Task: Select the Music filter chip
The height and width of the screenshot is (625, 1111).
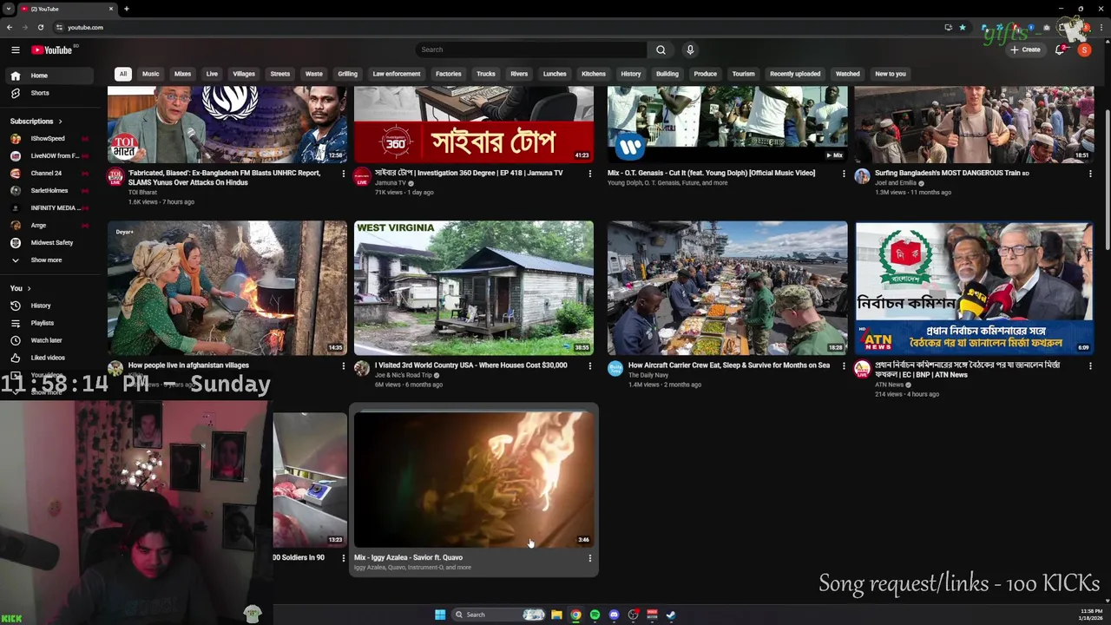Action: pyautogui.click(x=151, y=74)
